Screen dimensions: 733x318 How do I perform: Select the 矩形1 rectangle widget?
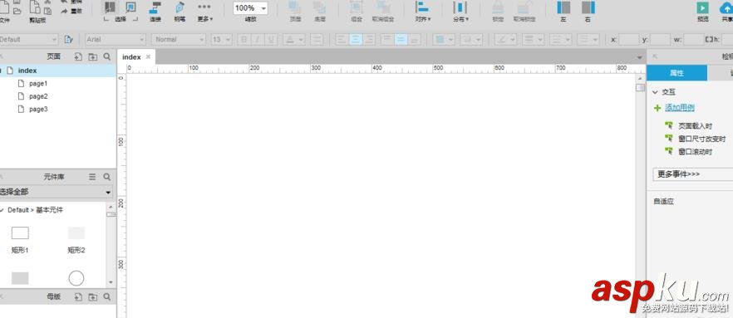pyautogui.click(x=20, y=240)
